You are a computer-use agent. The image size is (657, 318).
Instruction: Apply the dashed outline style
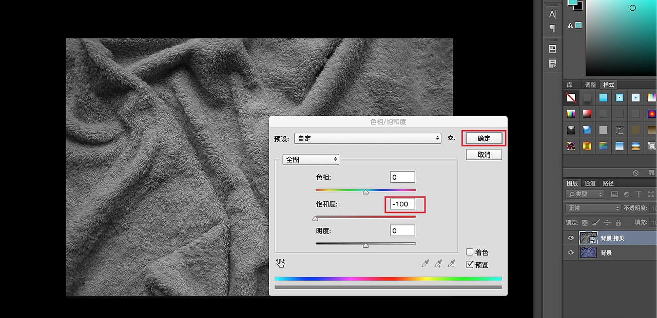(620, 130)
